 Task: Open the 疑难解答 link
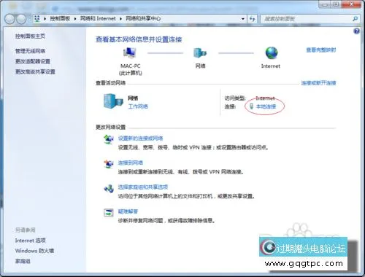[x=128, y=211]
